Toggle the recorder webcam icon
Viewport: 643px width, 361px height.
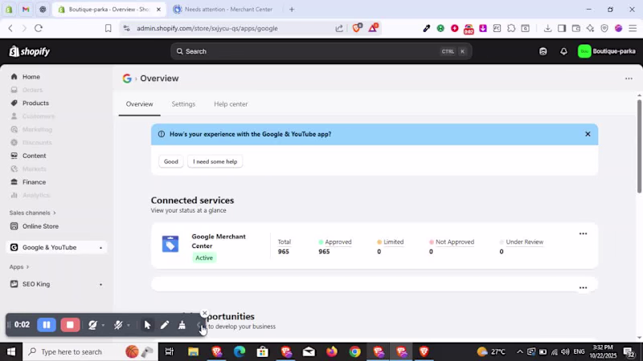click(92, 325)
